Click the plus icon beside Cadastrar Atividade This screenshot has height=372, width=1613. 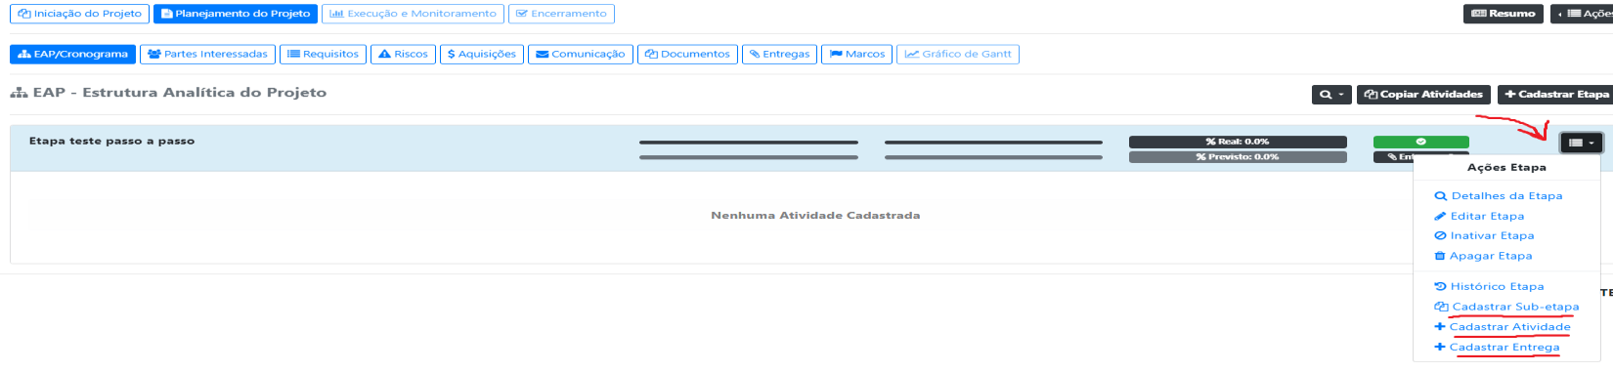pos(1439,327)
